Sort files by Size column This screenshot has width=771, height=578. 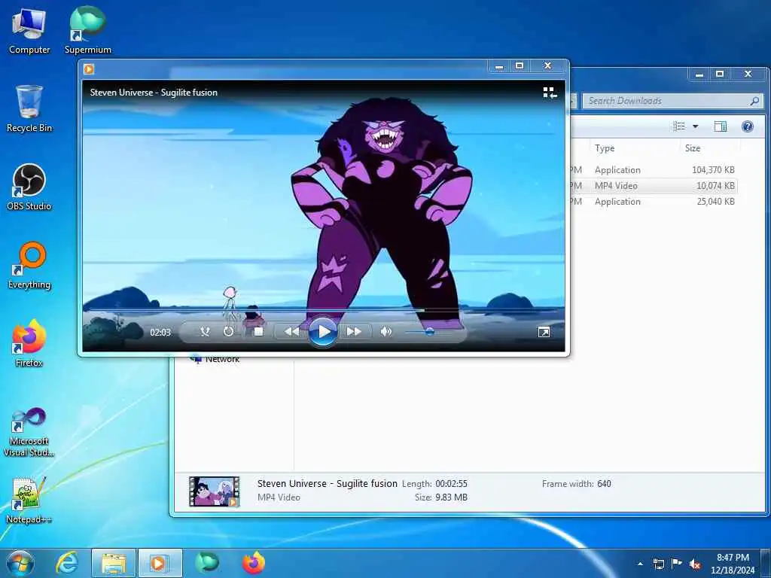(x=709, y=148)
